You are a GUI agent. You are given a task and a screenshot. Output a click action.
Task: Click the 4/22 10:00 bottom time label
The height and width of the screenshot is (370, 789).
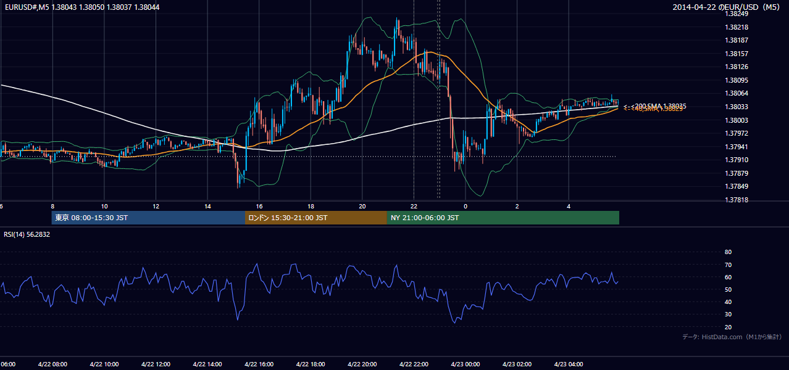(x=104, y=364)
